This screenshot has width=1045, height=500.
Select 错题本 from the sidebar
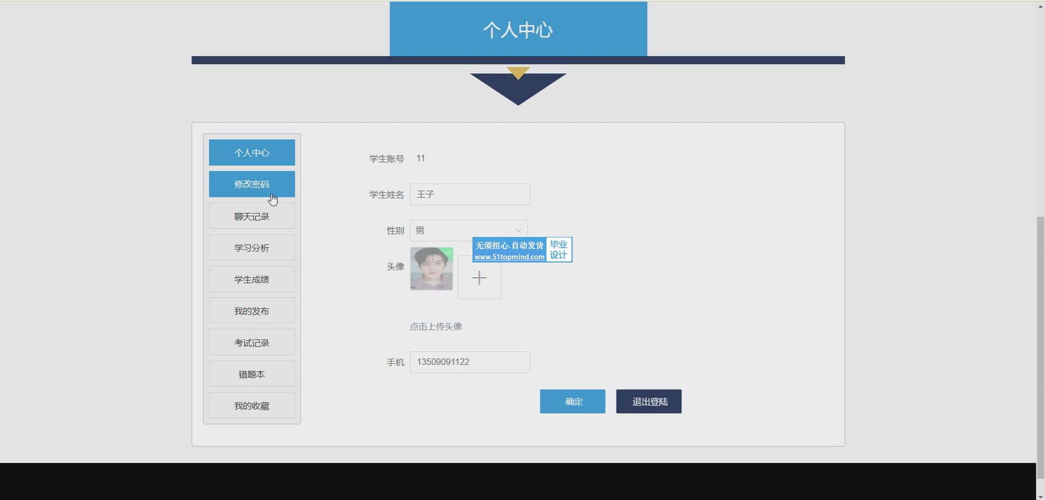(251, 374)
